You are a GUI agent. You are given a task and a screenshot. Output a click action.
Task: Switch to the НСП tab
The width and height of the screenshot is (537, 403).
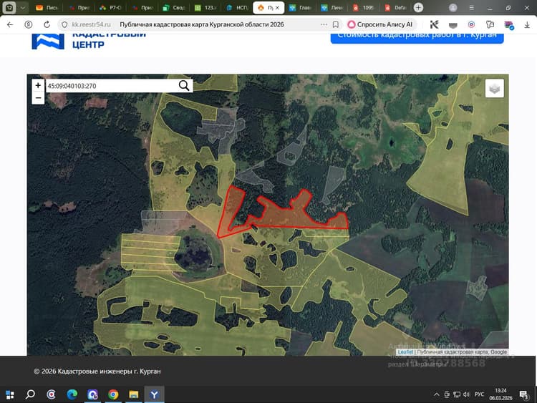click(x=237, y=8)
